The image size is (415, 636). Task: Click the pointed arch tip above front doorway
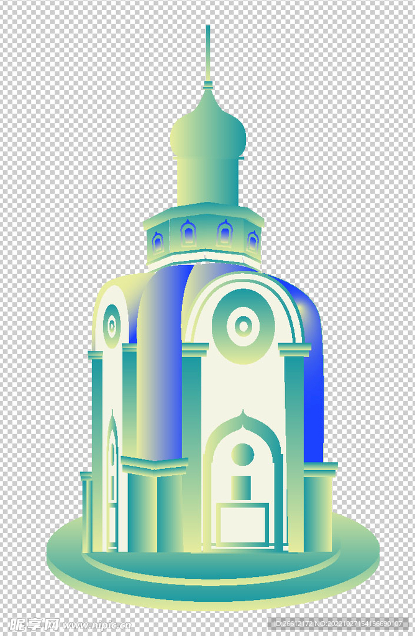pyautogui.click(x=242, y=414)
